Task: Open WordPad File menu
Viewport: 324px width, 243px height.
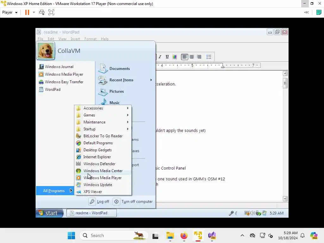Action: 40,39
